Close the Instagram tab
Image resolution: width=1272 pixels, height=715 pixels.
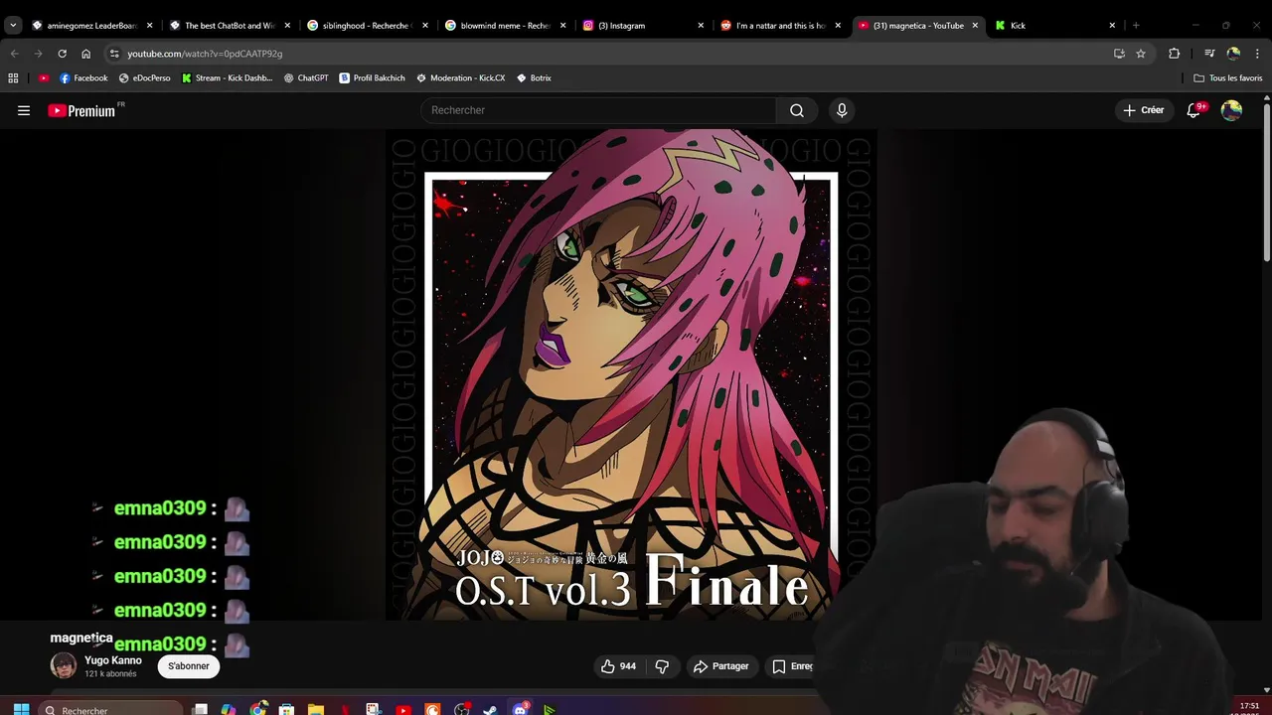701,26
